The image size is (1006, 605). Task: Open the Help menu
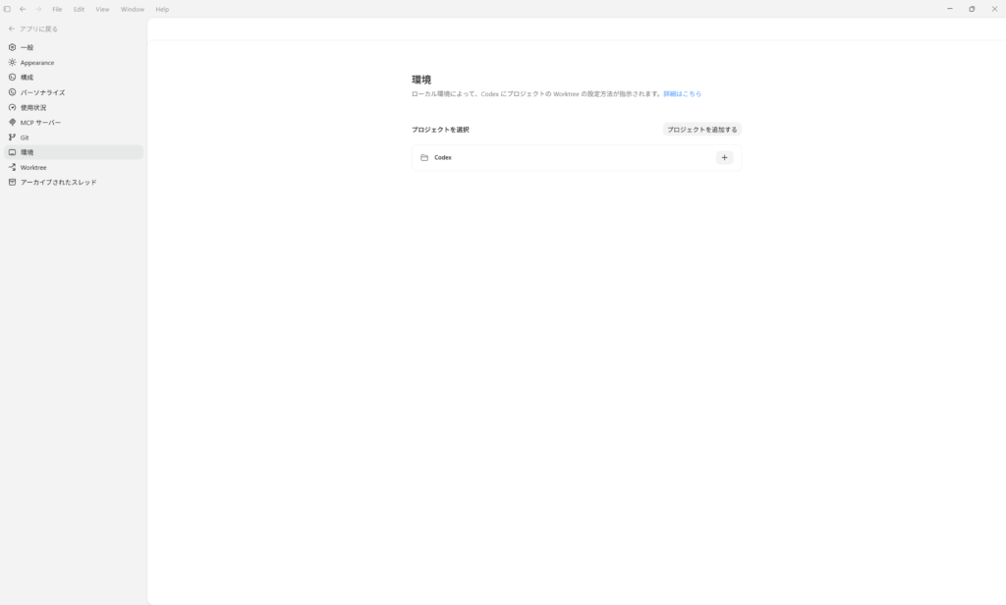162,9
